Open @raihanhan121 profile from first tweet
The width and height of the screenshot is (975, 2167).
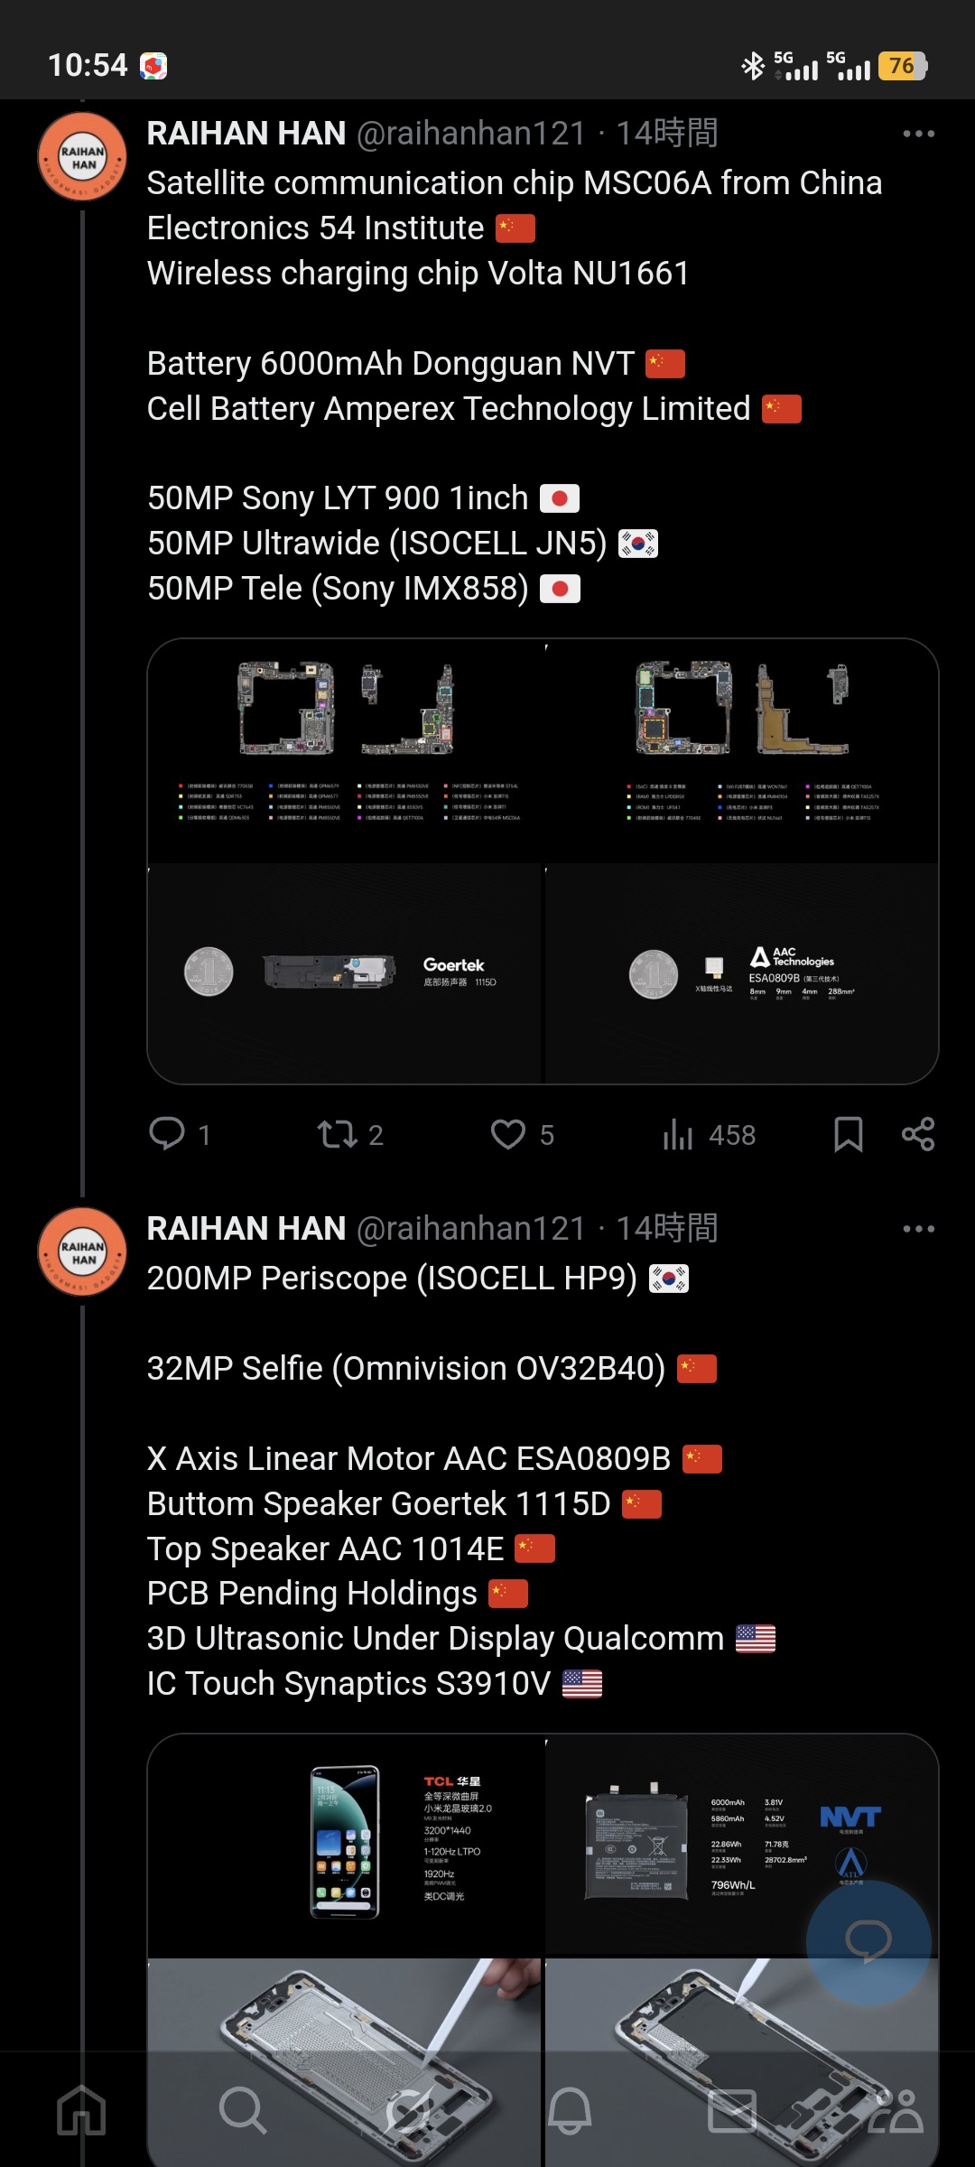tap(471, 134)
